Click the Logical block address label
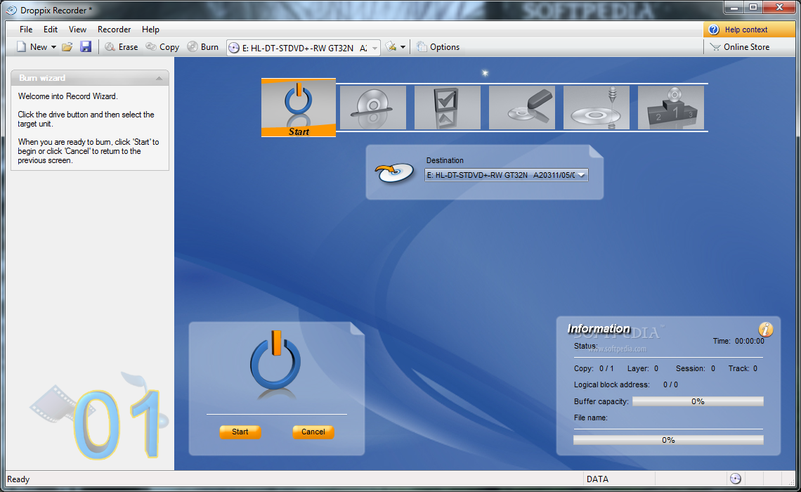Image resolution: width=801 pixels, height=492 pixels. click(611, 384)
